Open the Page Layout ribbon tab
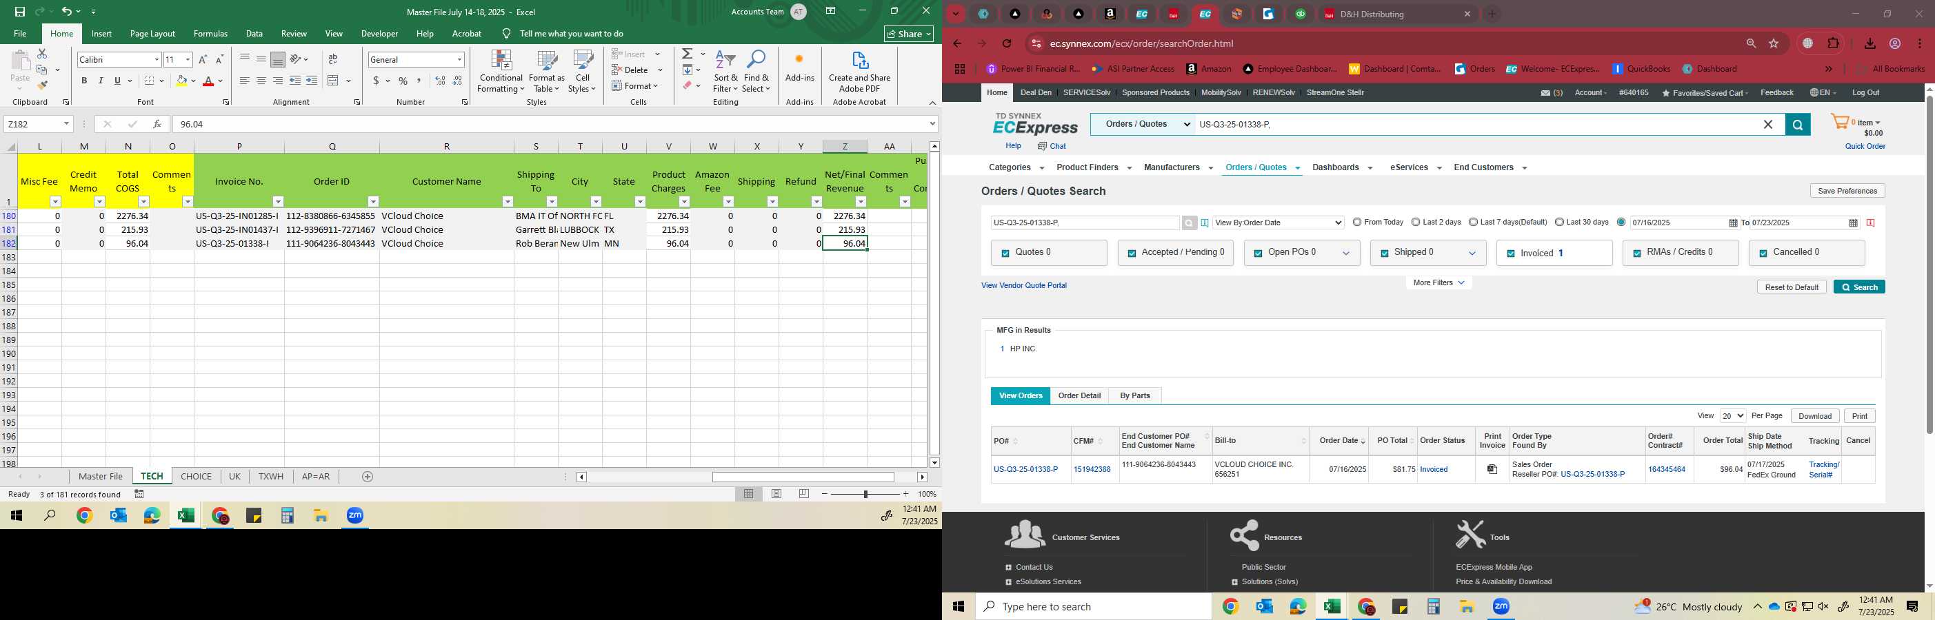This screenshot has width=1935, height=620. click(x=152, y=34)
